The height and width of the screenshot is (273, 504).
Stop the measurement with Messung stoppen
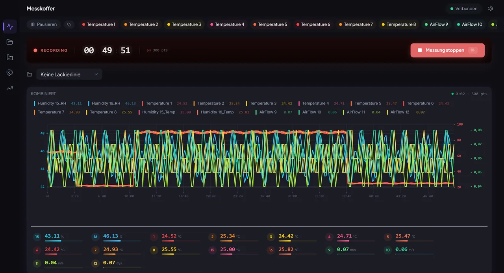(447, 50)
